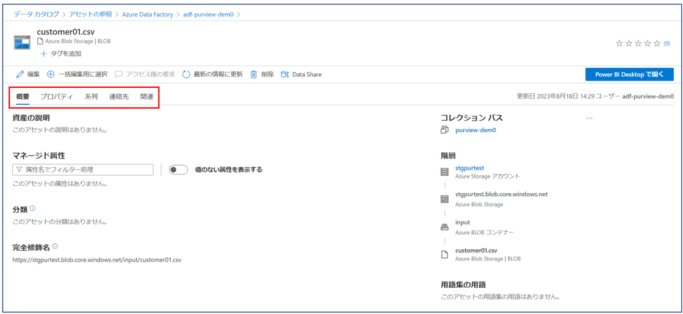
Task: Go to adf-purview-dem0 breadcrumb
Action: tap(209, 15)
